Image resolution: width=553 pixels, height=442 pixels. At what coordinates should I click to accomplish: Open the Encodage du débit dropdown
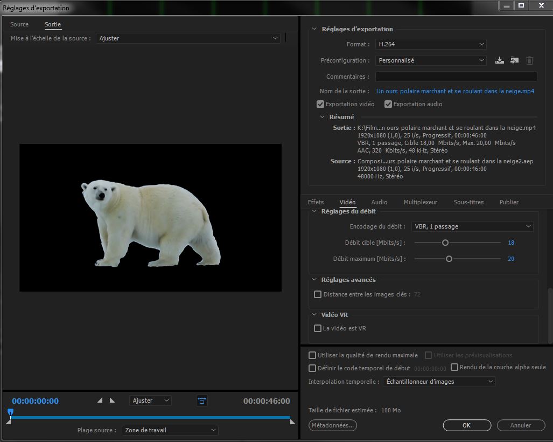[x=472, y=226]
